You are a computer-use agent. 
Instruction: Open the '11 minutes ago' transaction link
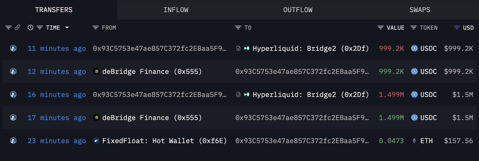click(x=57, y=48)
